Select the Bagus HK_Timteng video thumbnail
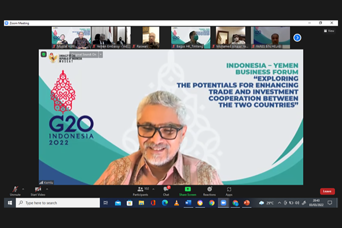The height and width of the screenshot is (228, 342). click(191, 37)
